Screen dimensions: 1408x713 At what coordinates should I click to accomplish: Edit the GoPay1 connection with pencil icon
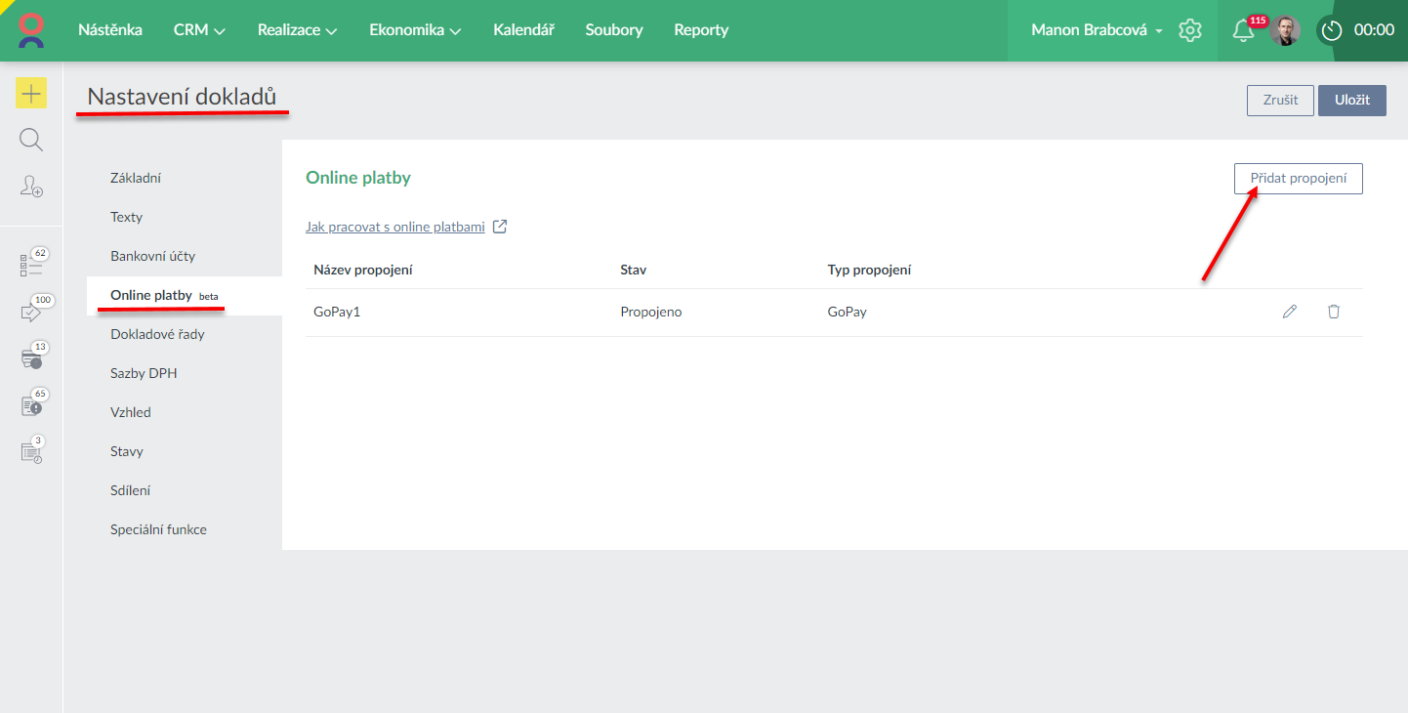pos(1290,312)
